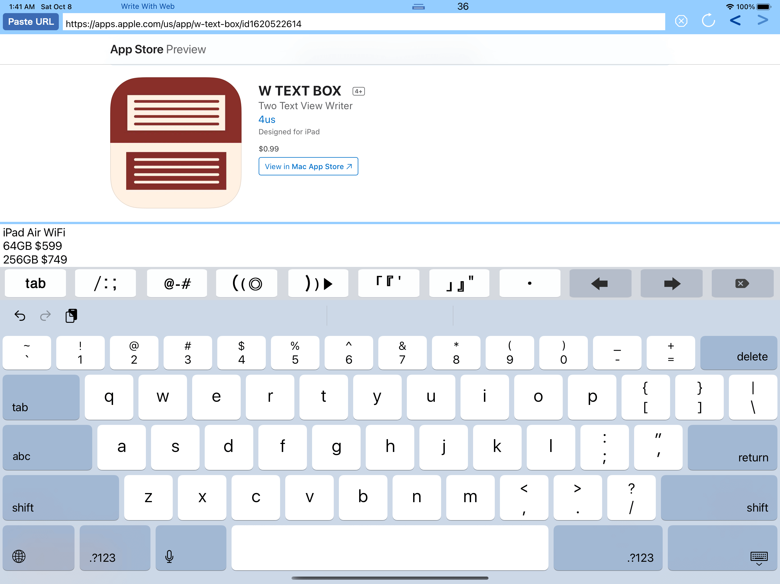Screen dimensions: 780x584
Task: Click the App Store Preview heading
Action: 158,49
